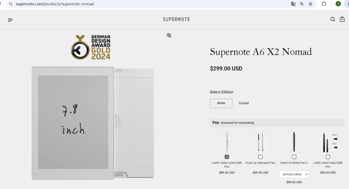View site information icon beside the URL
Image resolution: width=349 pixels, height=189 pixels.
(x=11, y=4)
